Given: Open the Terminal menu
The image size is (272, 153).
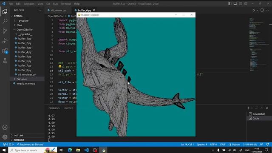Looking at the screenshot, I should point(66,4).
